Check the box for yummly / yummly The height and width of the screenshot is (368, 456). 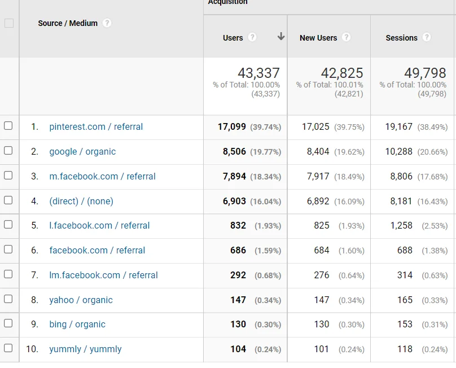pyautogui.click(x=8, y=348)
